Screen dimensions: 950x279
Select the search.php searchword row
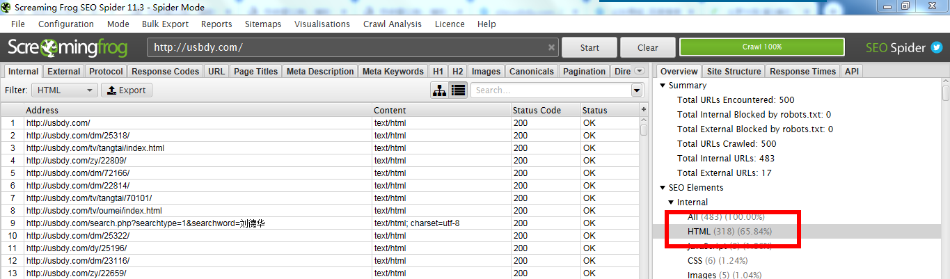coord(320,223)
